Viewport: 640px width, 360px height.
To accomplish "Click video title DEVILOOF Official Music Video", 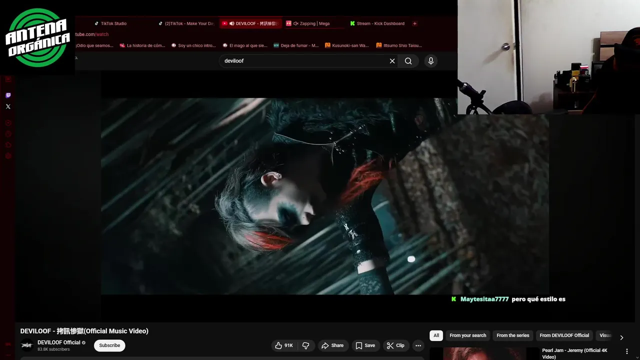I will pyautogui.click(x=84, y=331).
